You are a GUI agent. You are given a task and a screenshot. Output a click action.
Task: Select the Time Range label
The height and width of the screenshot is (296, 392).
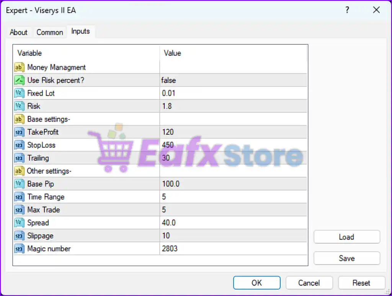click(46, 197)
